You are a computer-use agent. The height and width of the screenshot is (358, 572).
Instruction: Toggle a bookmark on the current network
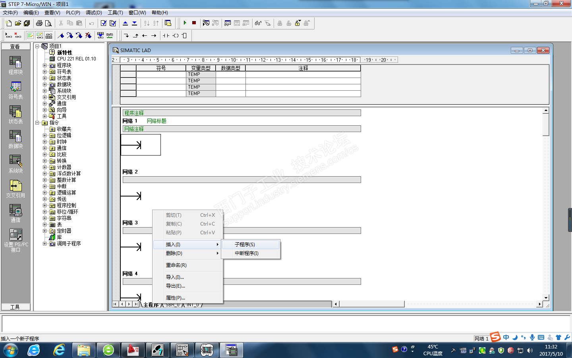tap(61, 35)
